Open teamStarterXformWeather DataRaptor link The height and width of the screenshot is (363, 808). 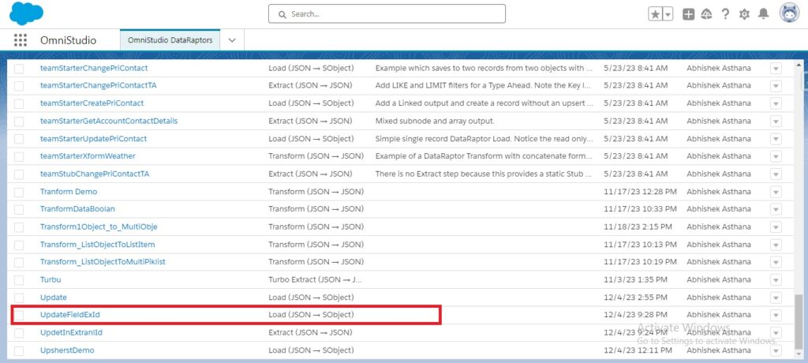tap(88, 156)
